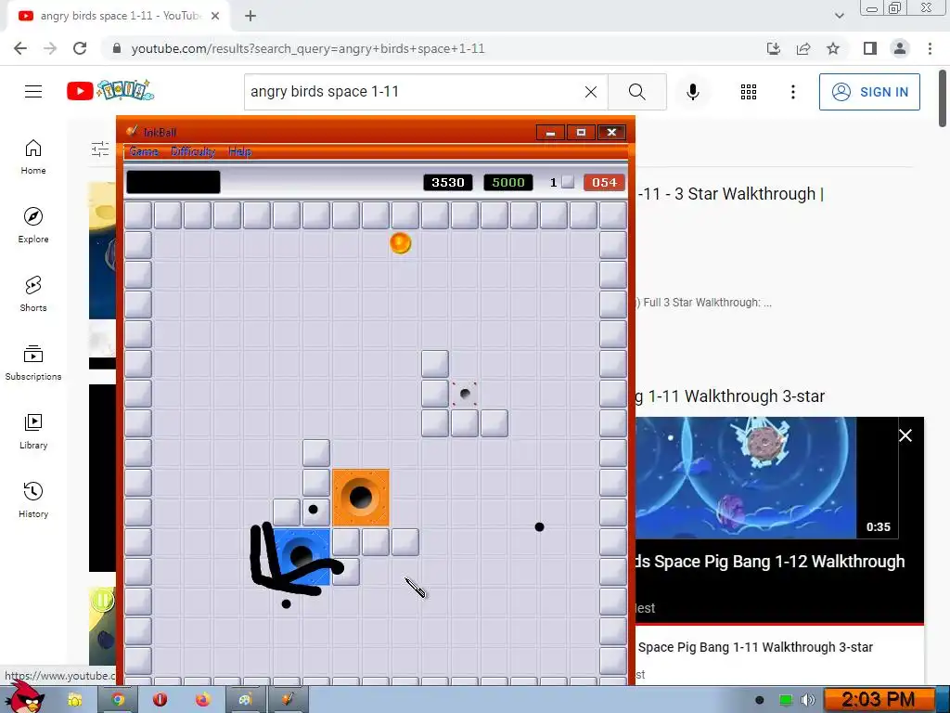
Task: Click the 3530 score display
Action: 448,183
